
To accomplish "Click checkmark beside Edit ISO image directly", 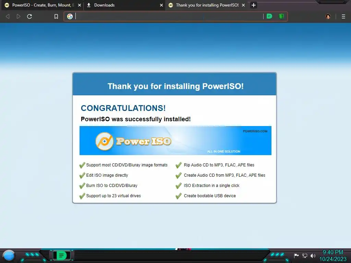I will pos(82,175).
